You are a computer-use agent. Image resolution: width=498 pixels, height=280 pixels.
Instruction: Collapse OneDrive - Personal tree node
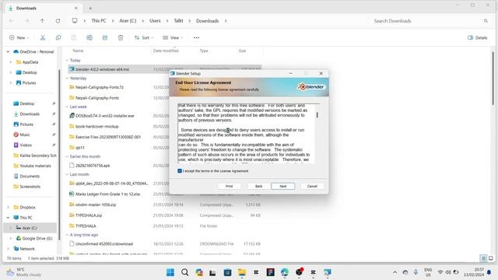(x=8, y=52)
